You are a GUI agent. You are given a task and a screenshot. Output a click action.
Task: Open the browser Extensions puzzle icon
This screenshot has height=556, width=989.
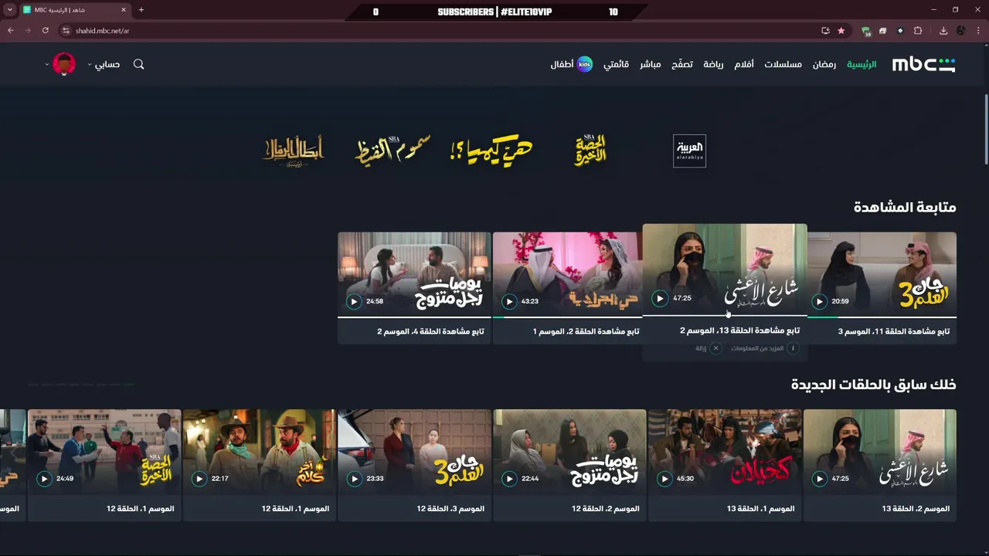pyautogui.click(x=918, y=31)
